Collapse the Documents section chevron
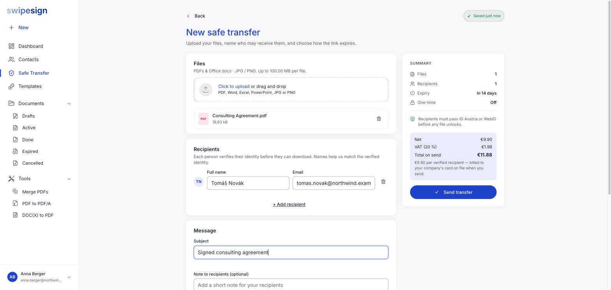611x290 pixels. coord(69,104)
